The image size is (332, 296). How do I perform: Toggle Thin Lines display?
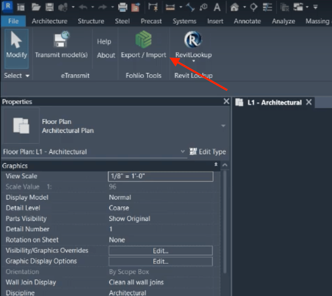click(x=267, y=7)
